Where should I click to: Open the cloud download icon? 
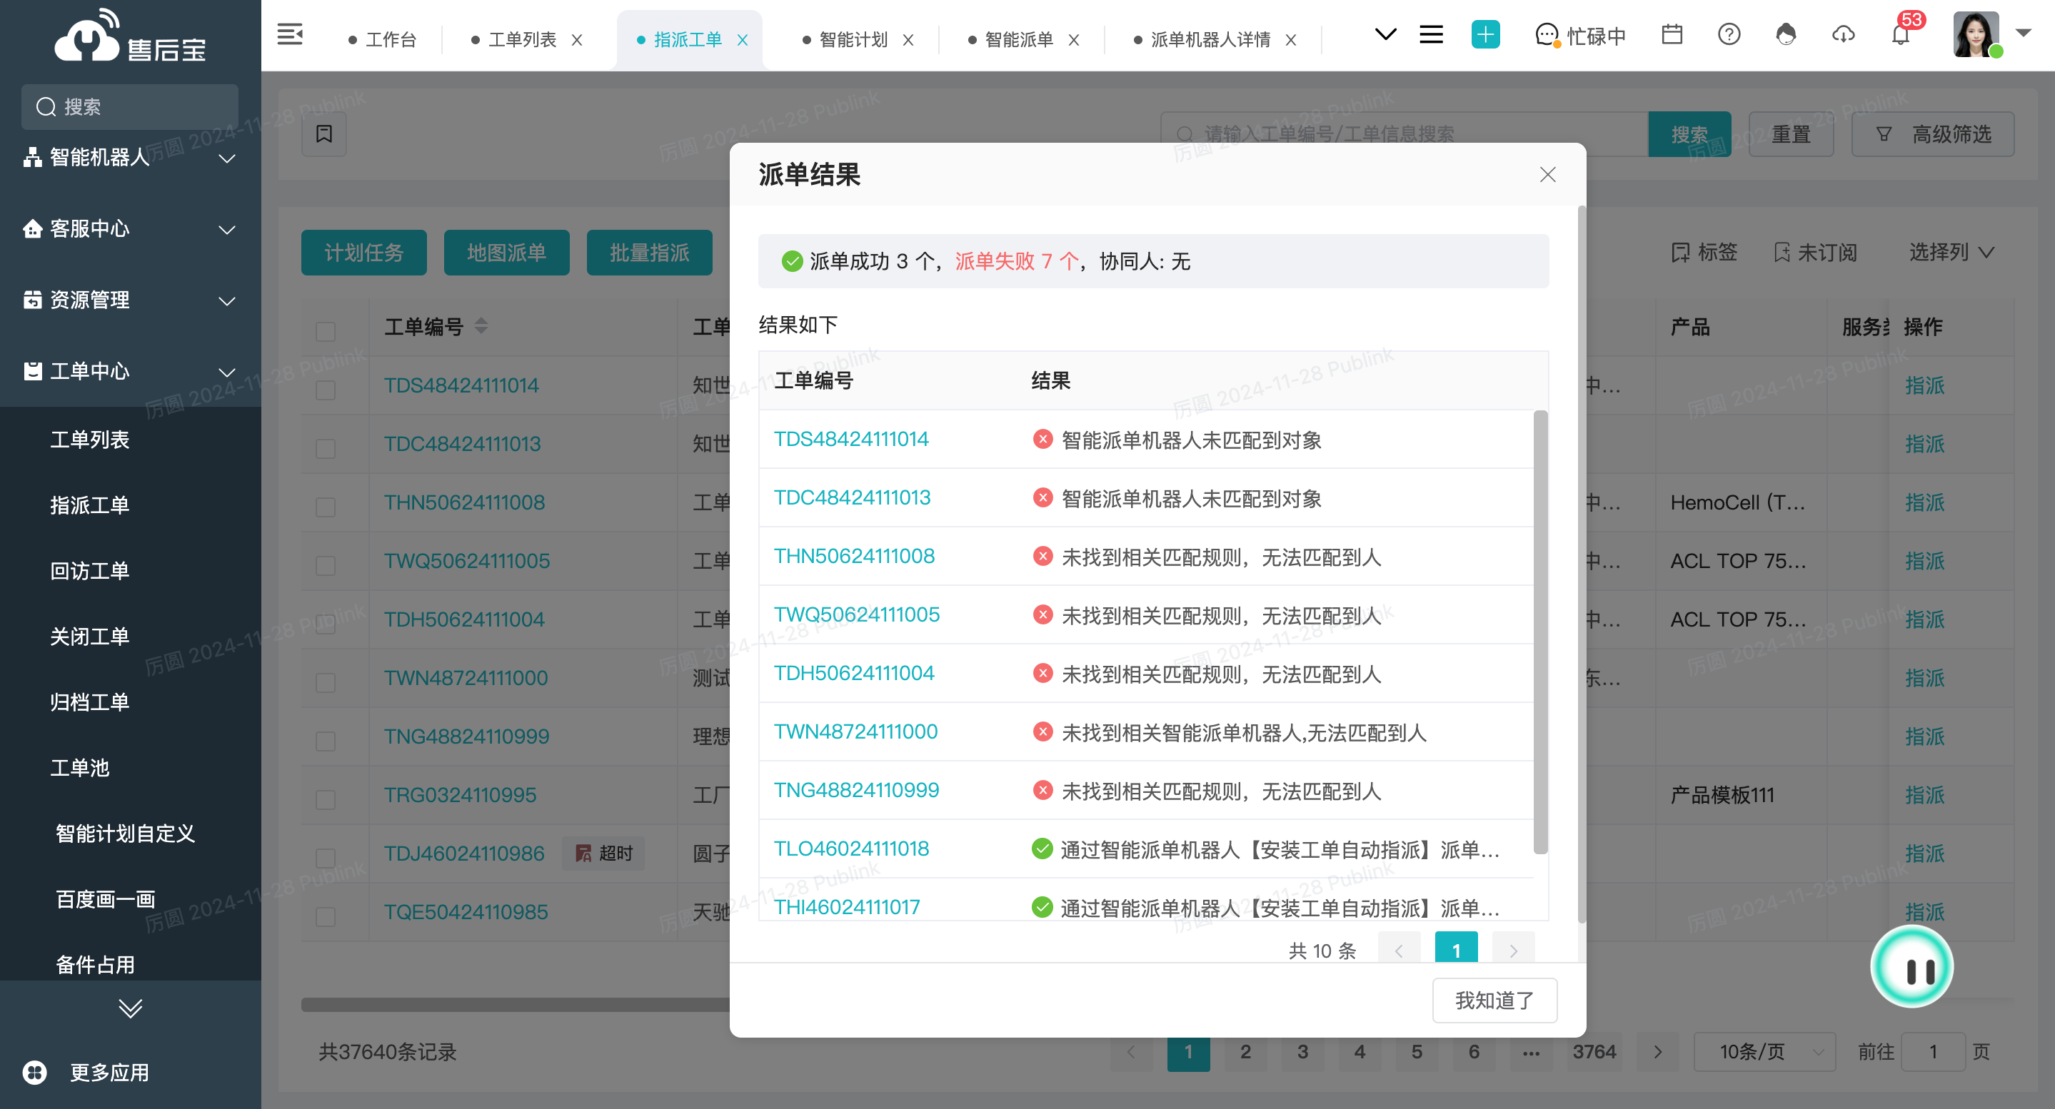pyautogui.click(x=1843, y=34)
